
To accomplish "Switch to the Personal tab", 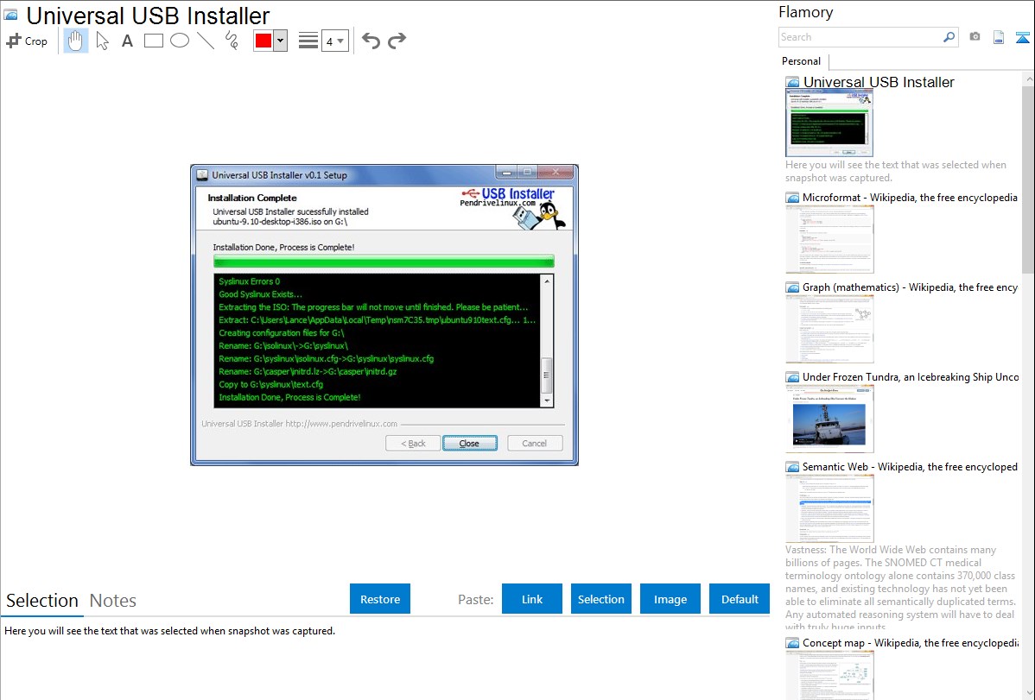I will pyautogui.click(x=801, y=61).
